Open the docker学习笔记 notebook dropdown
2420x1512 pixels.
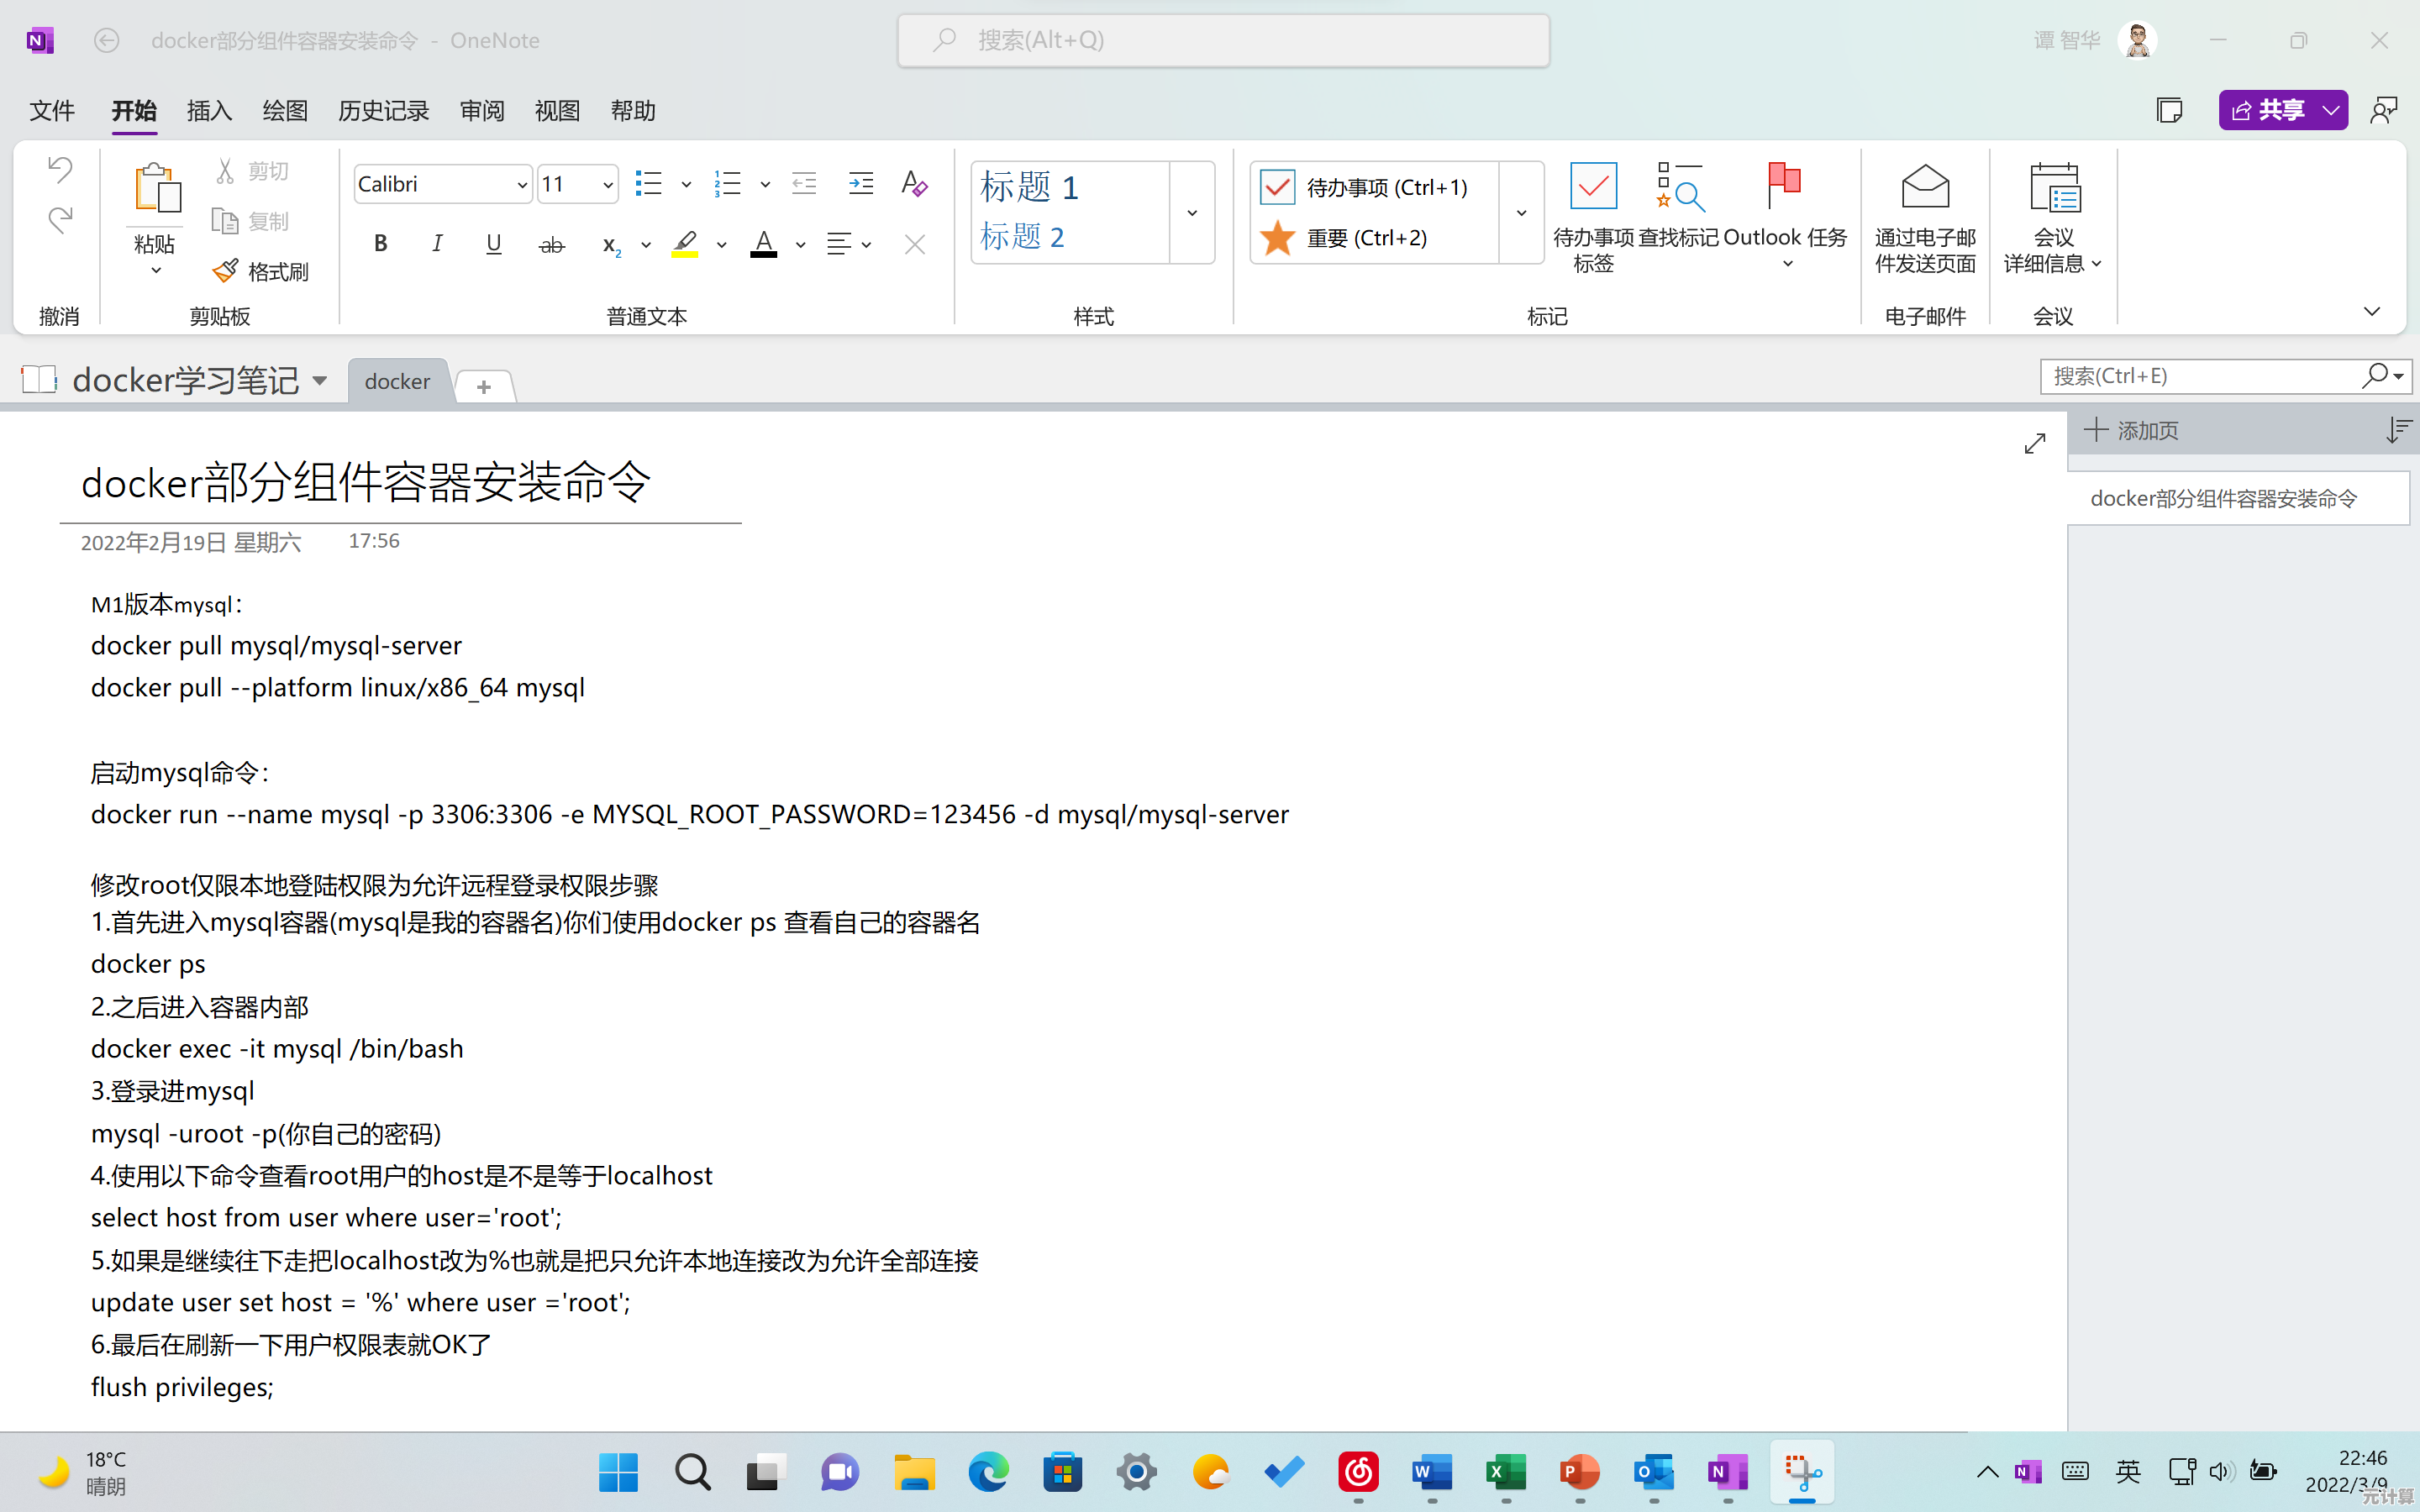click(x=320, y=380)
